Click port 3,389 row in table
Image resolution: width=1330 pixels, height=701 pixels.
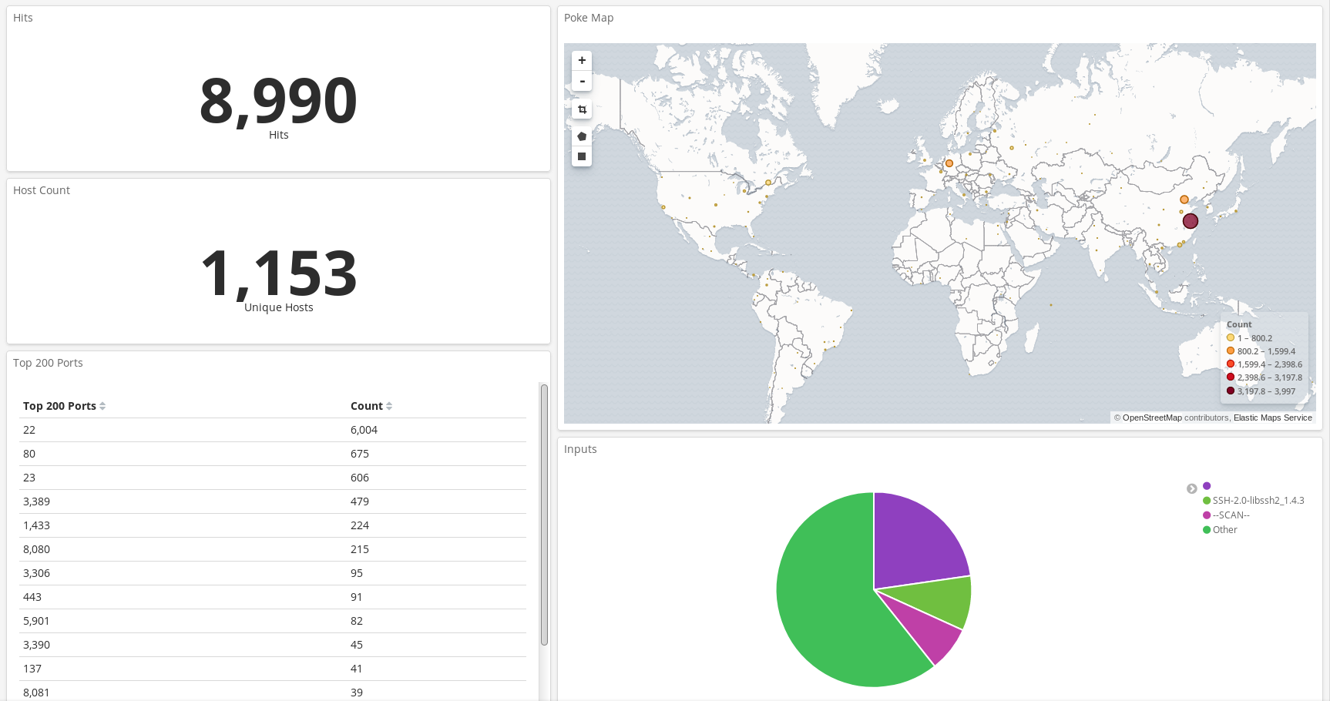[x=36, y=501]
